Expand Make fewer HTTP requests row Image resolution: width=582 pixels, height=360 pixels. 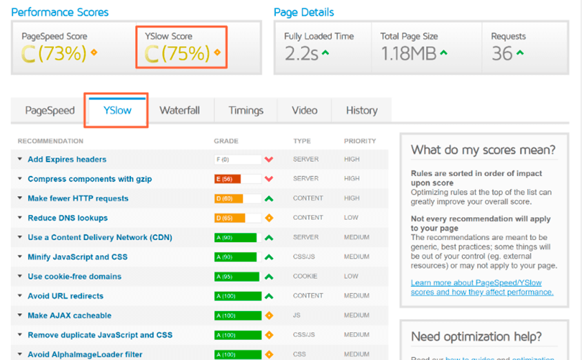point(20,198)
